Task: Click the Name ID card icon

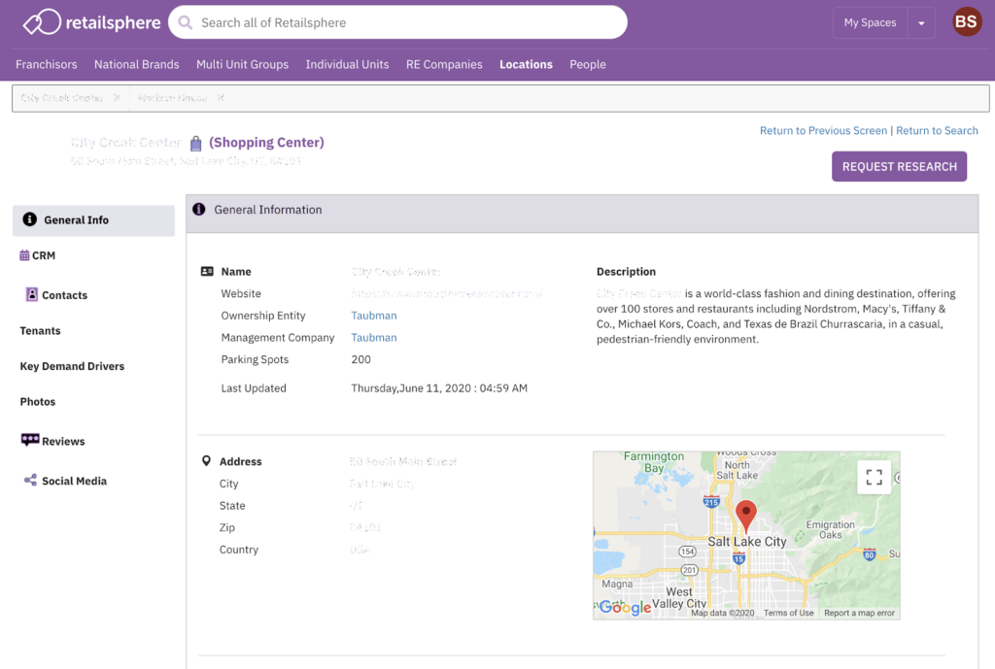Action: 207,272
